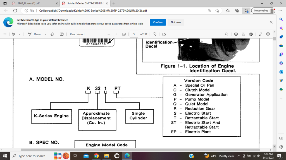Open the PDF table of contents panel
Image resolution: width=286 pixels, height=160 pixels.
pyautogui.click(x=4, y=34)
